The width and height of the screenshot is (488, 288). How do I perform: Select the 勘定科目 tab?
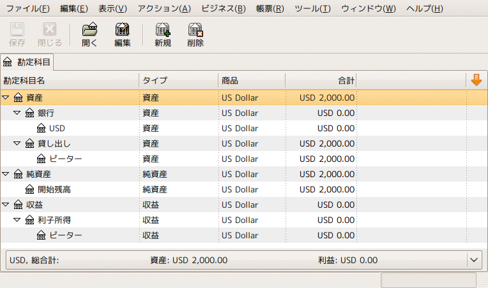pos(27,62)
